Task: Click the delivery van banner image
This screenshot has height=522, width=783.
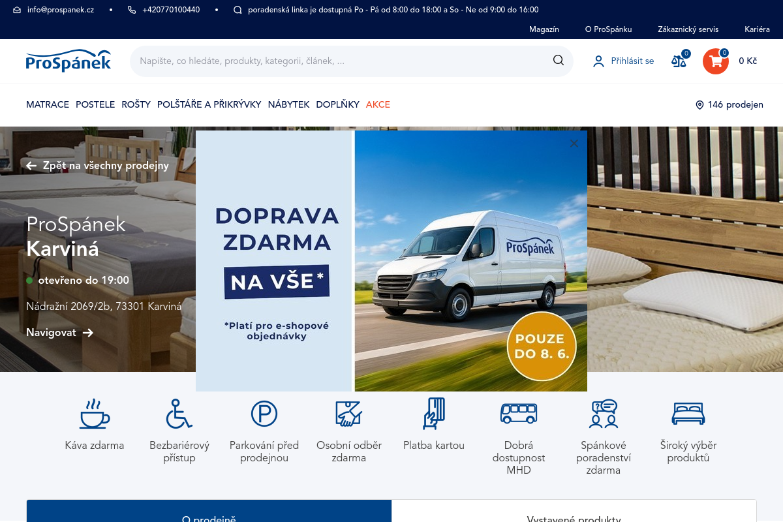Action: [x=470, y=261]
